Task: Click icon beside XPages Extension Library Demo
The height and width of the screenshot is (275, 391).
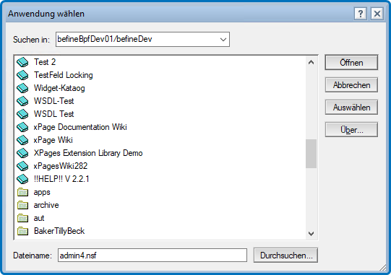Action: point(22,153)
